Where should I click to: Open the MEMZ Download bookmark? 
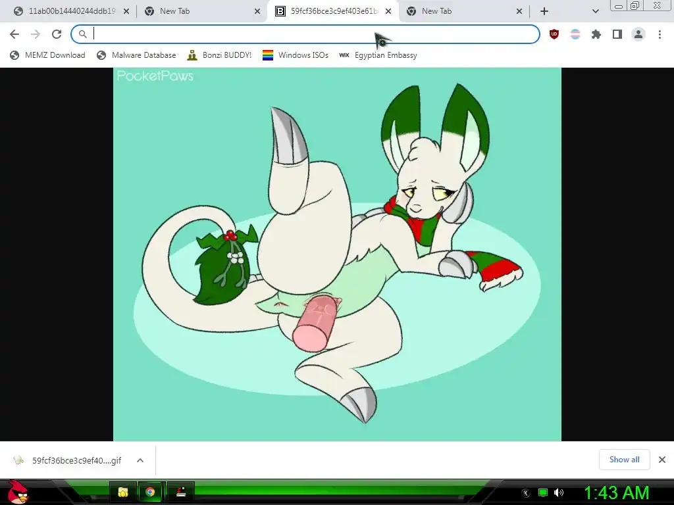tap(47, 55)
